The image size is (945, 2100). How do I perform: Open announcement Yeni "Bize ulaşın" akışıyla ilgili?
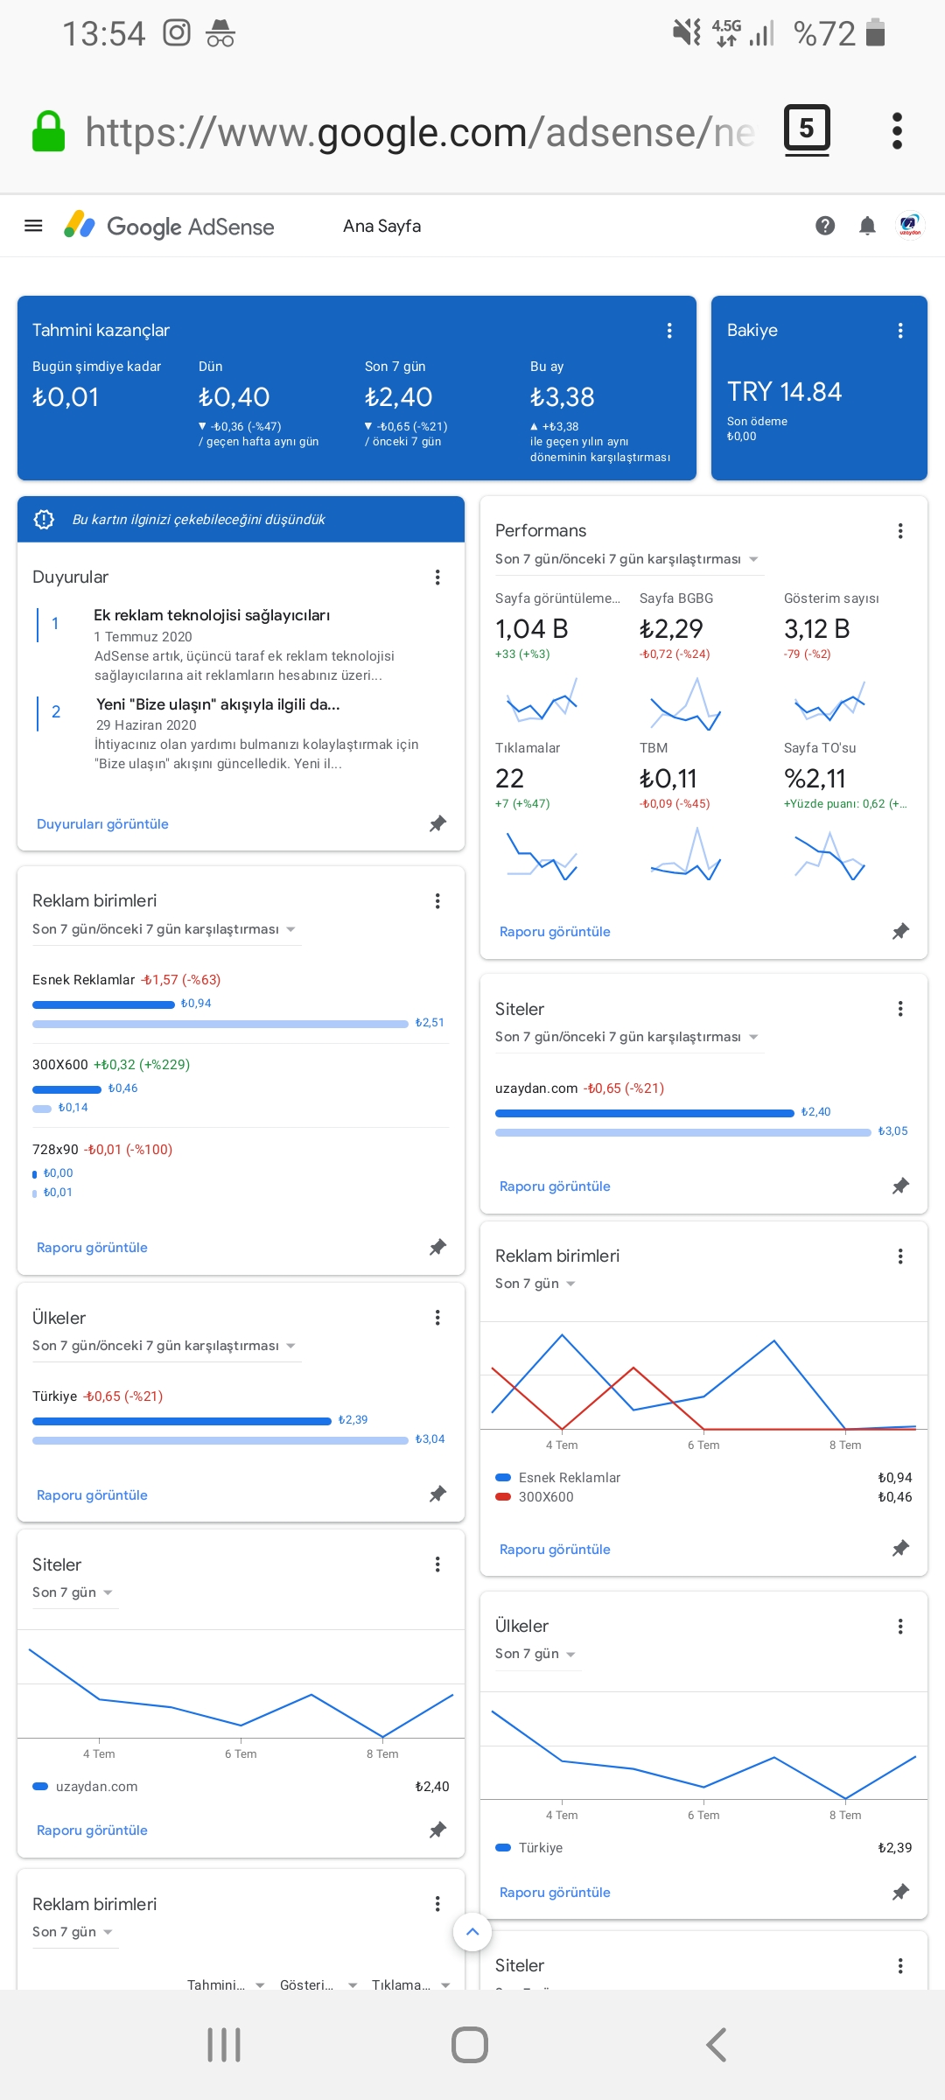[x=218, y=704]
